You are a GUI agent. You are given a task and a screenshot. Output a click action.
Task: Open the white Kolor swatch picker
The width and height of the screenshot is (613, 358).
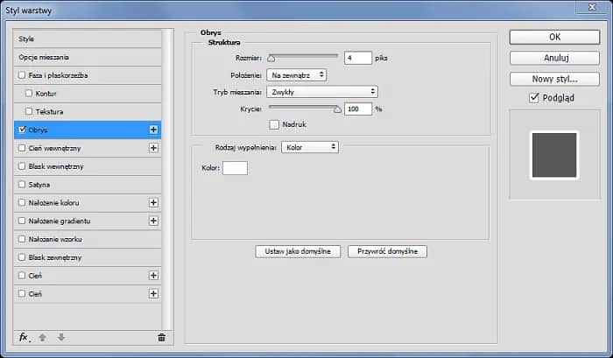coord(235,167)
